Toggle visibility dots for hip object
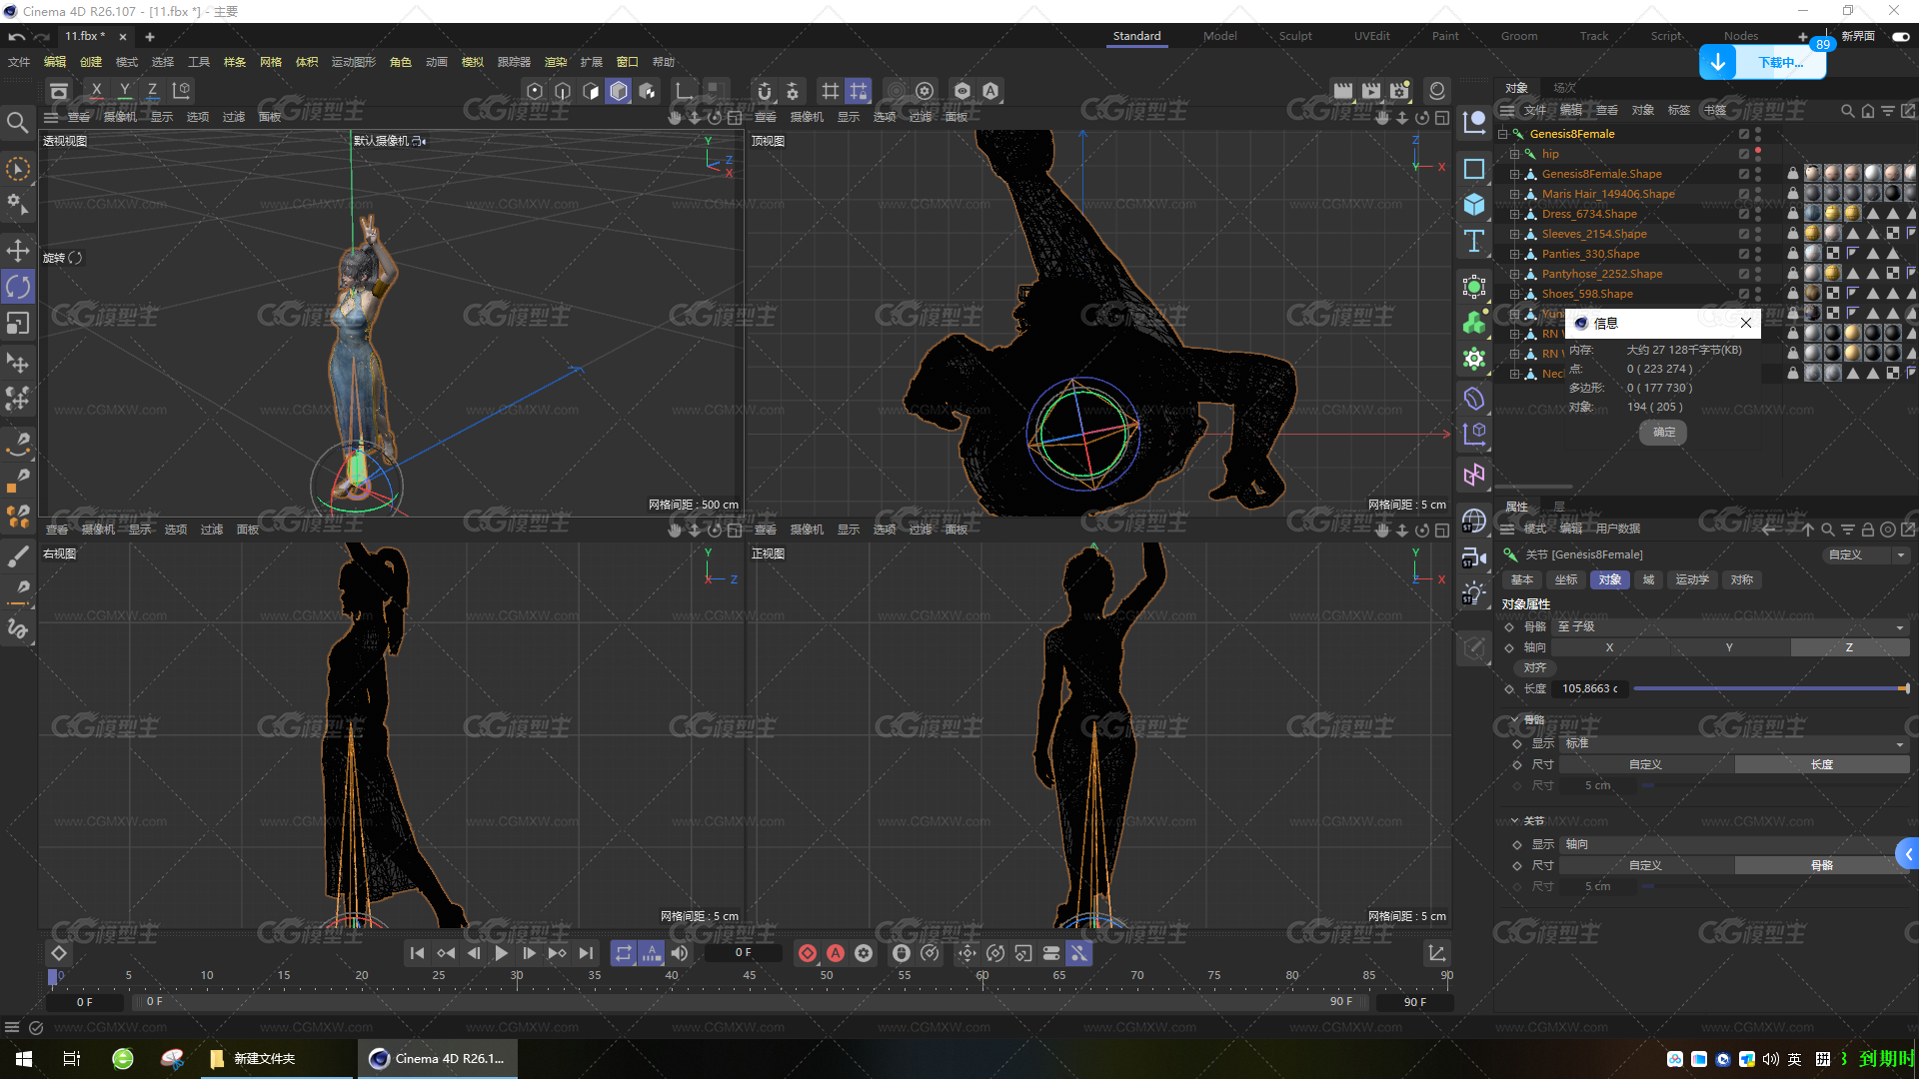Viewport: 1919px width, 1079px height. (1758, 154)
